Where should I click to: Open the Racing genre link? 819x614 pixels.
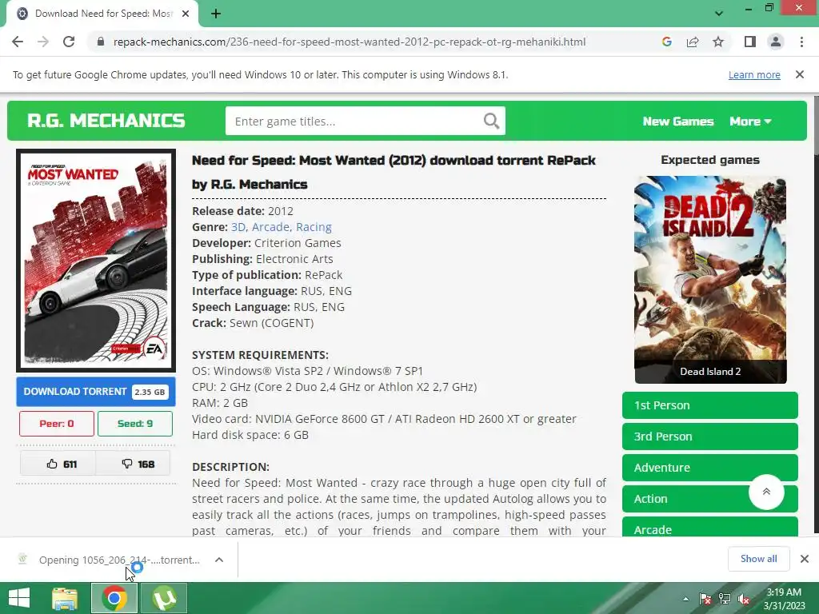click(x=314, y=227)
